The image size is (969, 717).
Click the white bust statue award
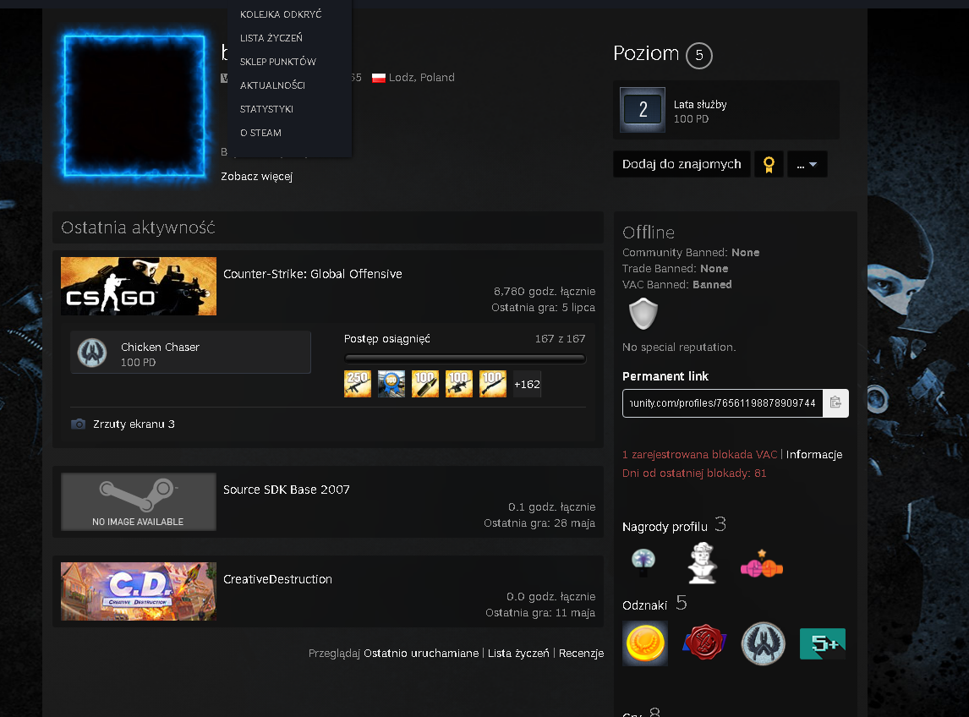[x=703, y=562]
